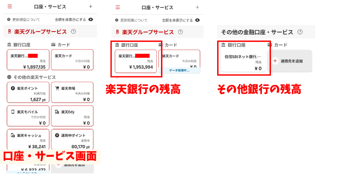Click the help icon beside その他の金融口座・サービス

pos(300,32)
